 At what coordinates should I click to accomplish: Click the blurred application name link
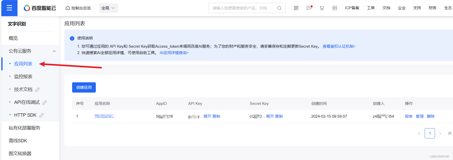(x=104, y=116)
